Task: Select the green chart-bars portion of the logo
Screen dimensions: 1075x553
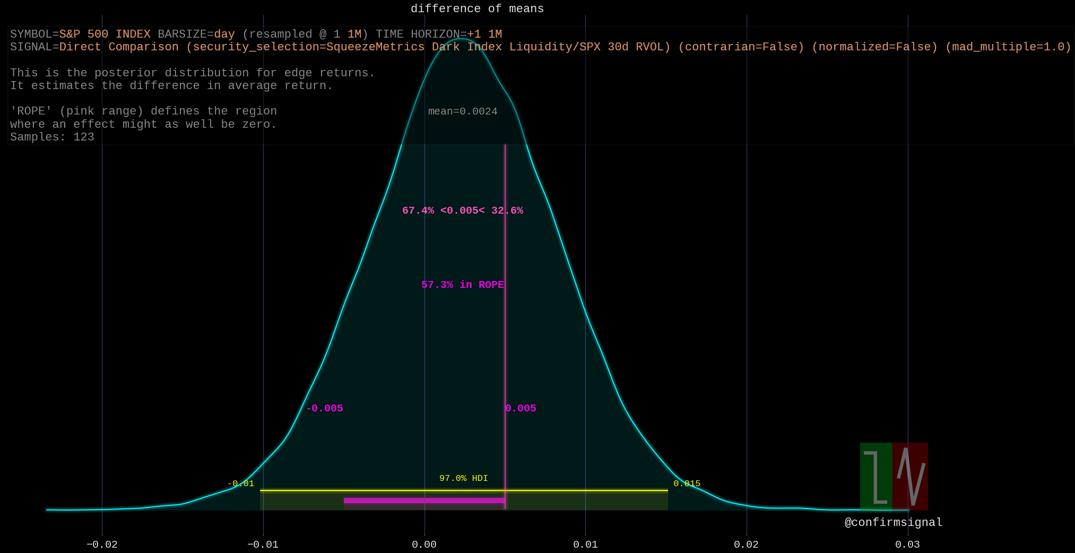Action: [x=875, y=476]
